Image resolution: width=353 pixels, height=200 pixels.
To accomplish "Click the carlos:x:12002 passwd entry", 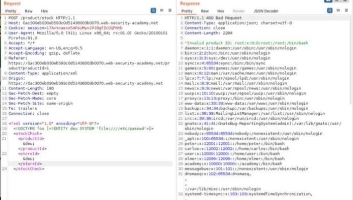I will 237,148.
